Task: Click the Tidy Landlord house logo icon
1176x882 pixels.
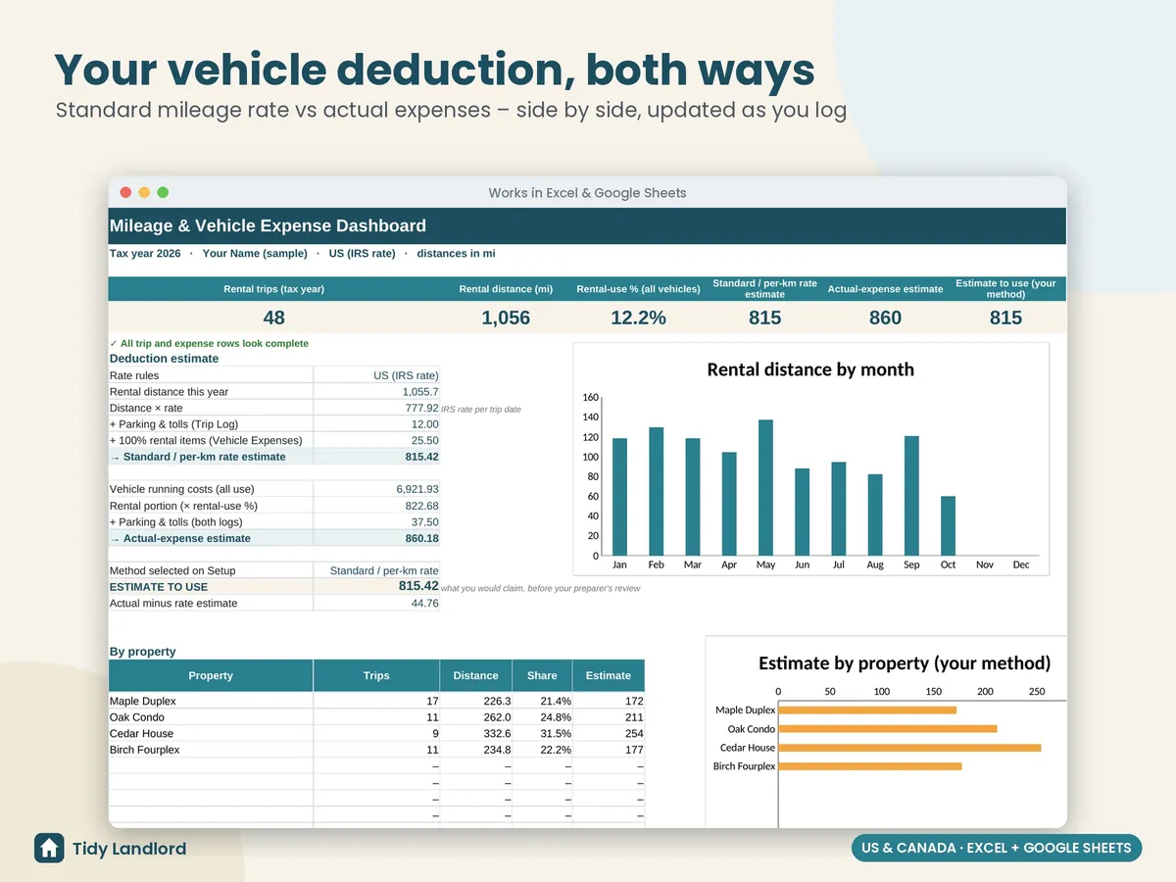Action: tap(49, 848)
